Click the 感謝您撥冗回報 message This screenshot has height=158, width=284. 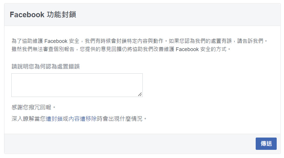click(x=34, y=107)
